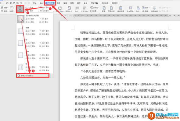Choose 上次的自定义设置 margin preset
180x121 pixels.
[35, 19]
